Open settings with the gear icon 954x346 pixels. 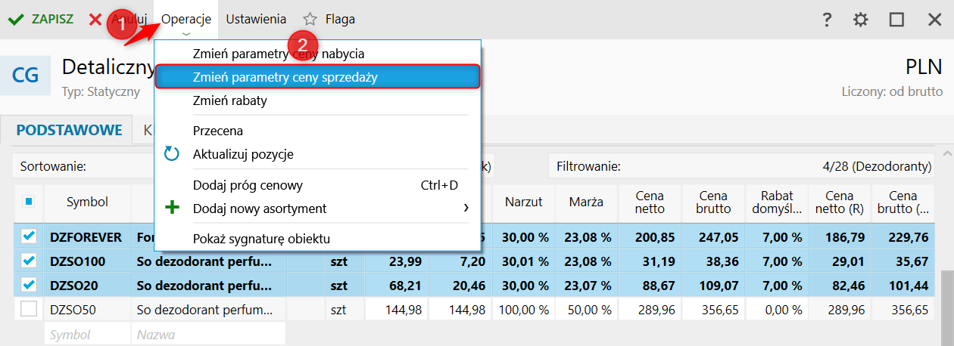861,20
